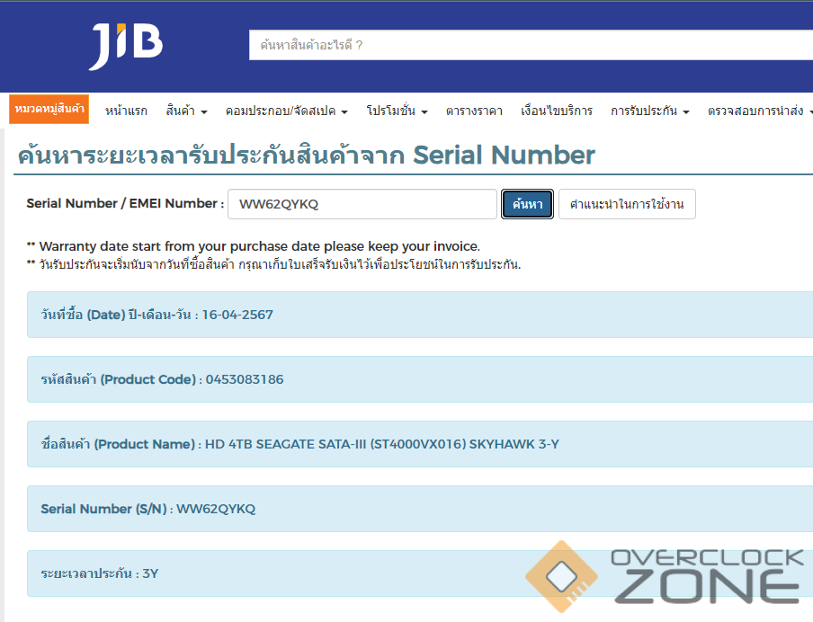
Task: Expand the คอมประกอบ/จัดสเปค dropdown
Action: point(286,111)
